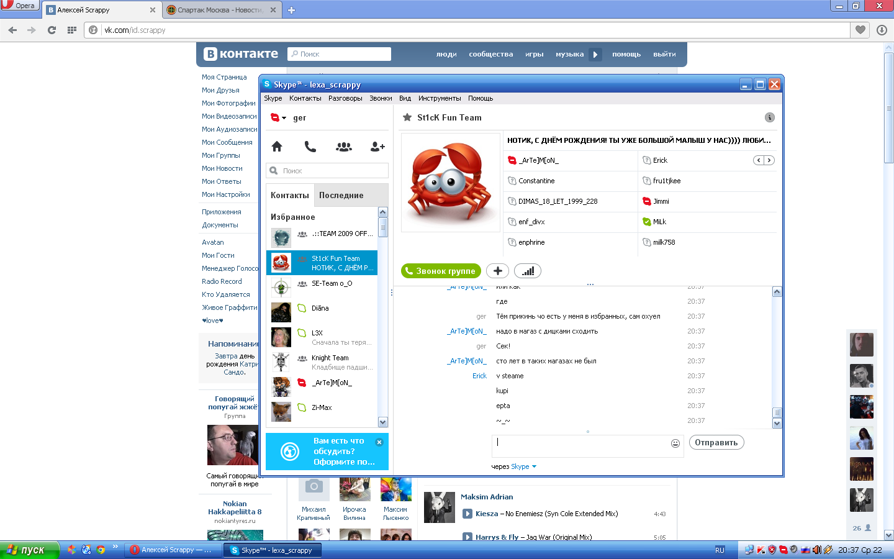Open the Контакты menu in Skype
894x559 pixels.
point(305,98)
